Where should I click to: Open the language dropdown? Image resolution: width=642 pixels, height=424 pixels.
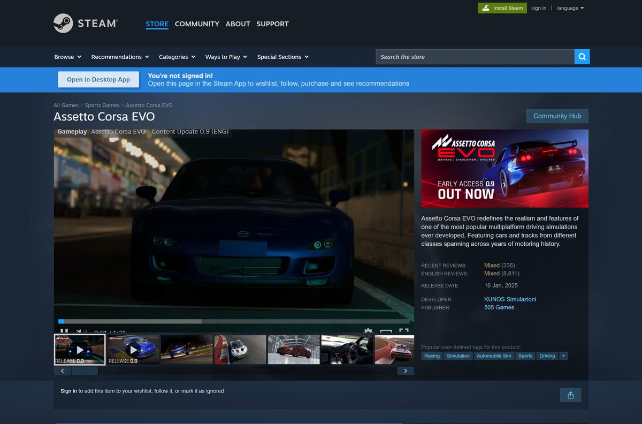tap(570, 8)
